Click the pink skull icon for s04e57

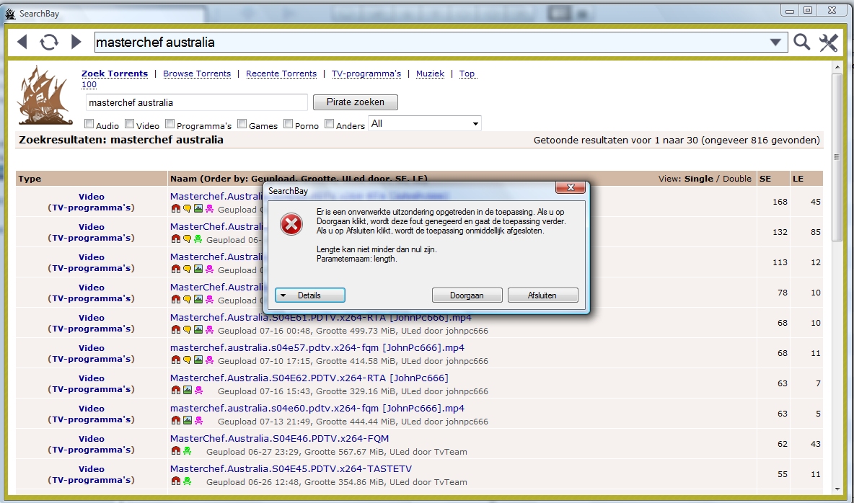point(210,360)
